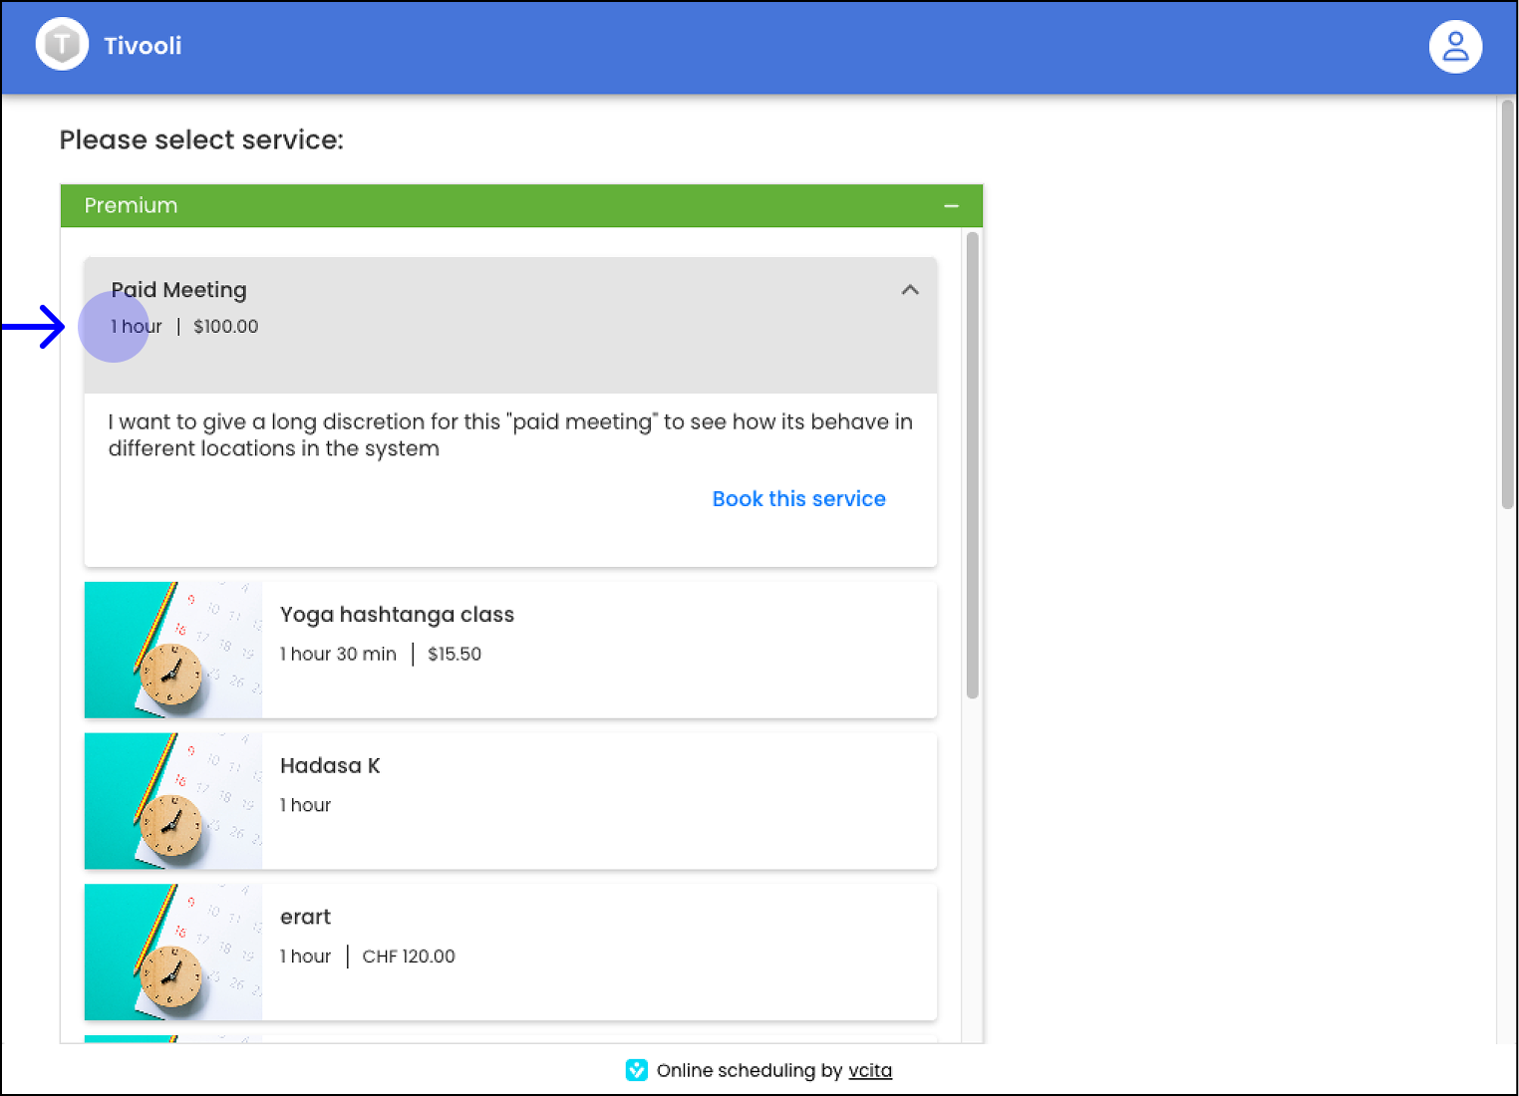The image size is (1519, 1096).
Task: Choose the Hadasa K service title
Action: point(330,766)
